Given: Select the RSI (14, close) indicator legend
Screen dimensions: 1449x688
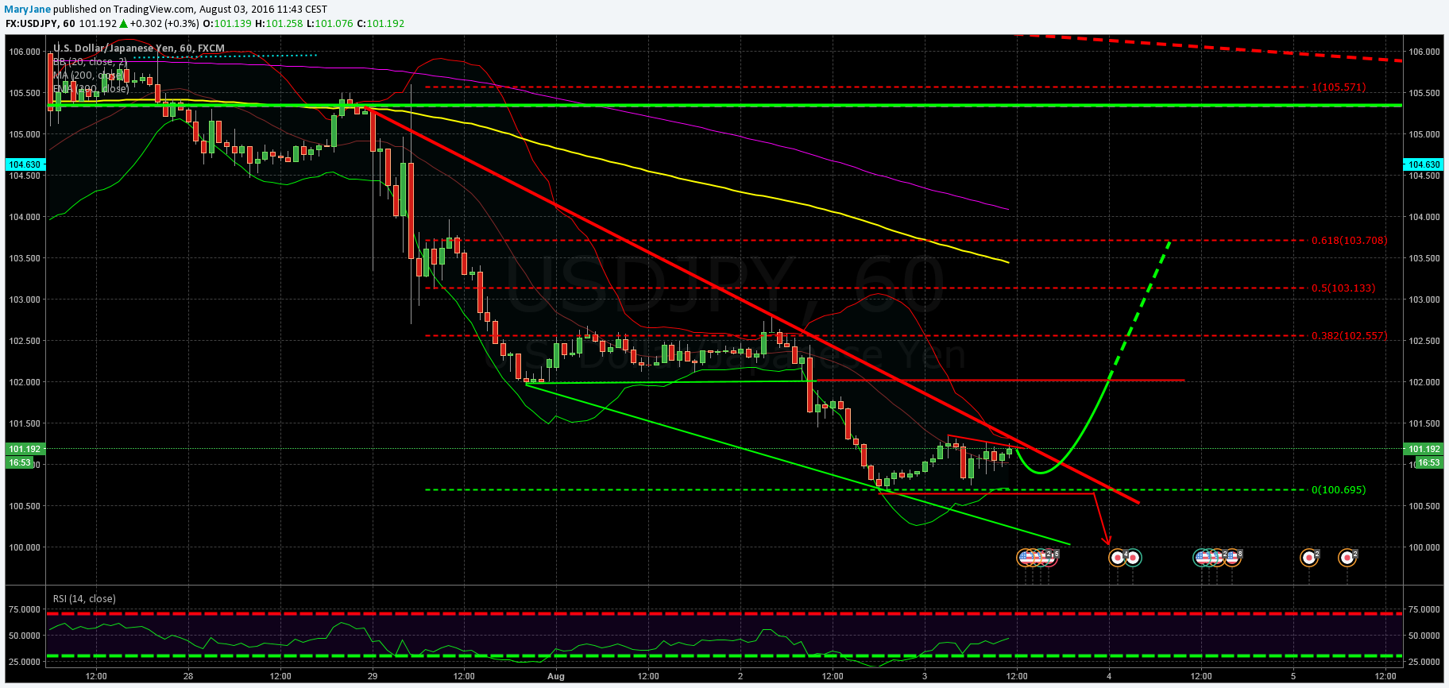Looking at the screenshot, I should tap(84, 598).
